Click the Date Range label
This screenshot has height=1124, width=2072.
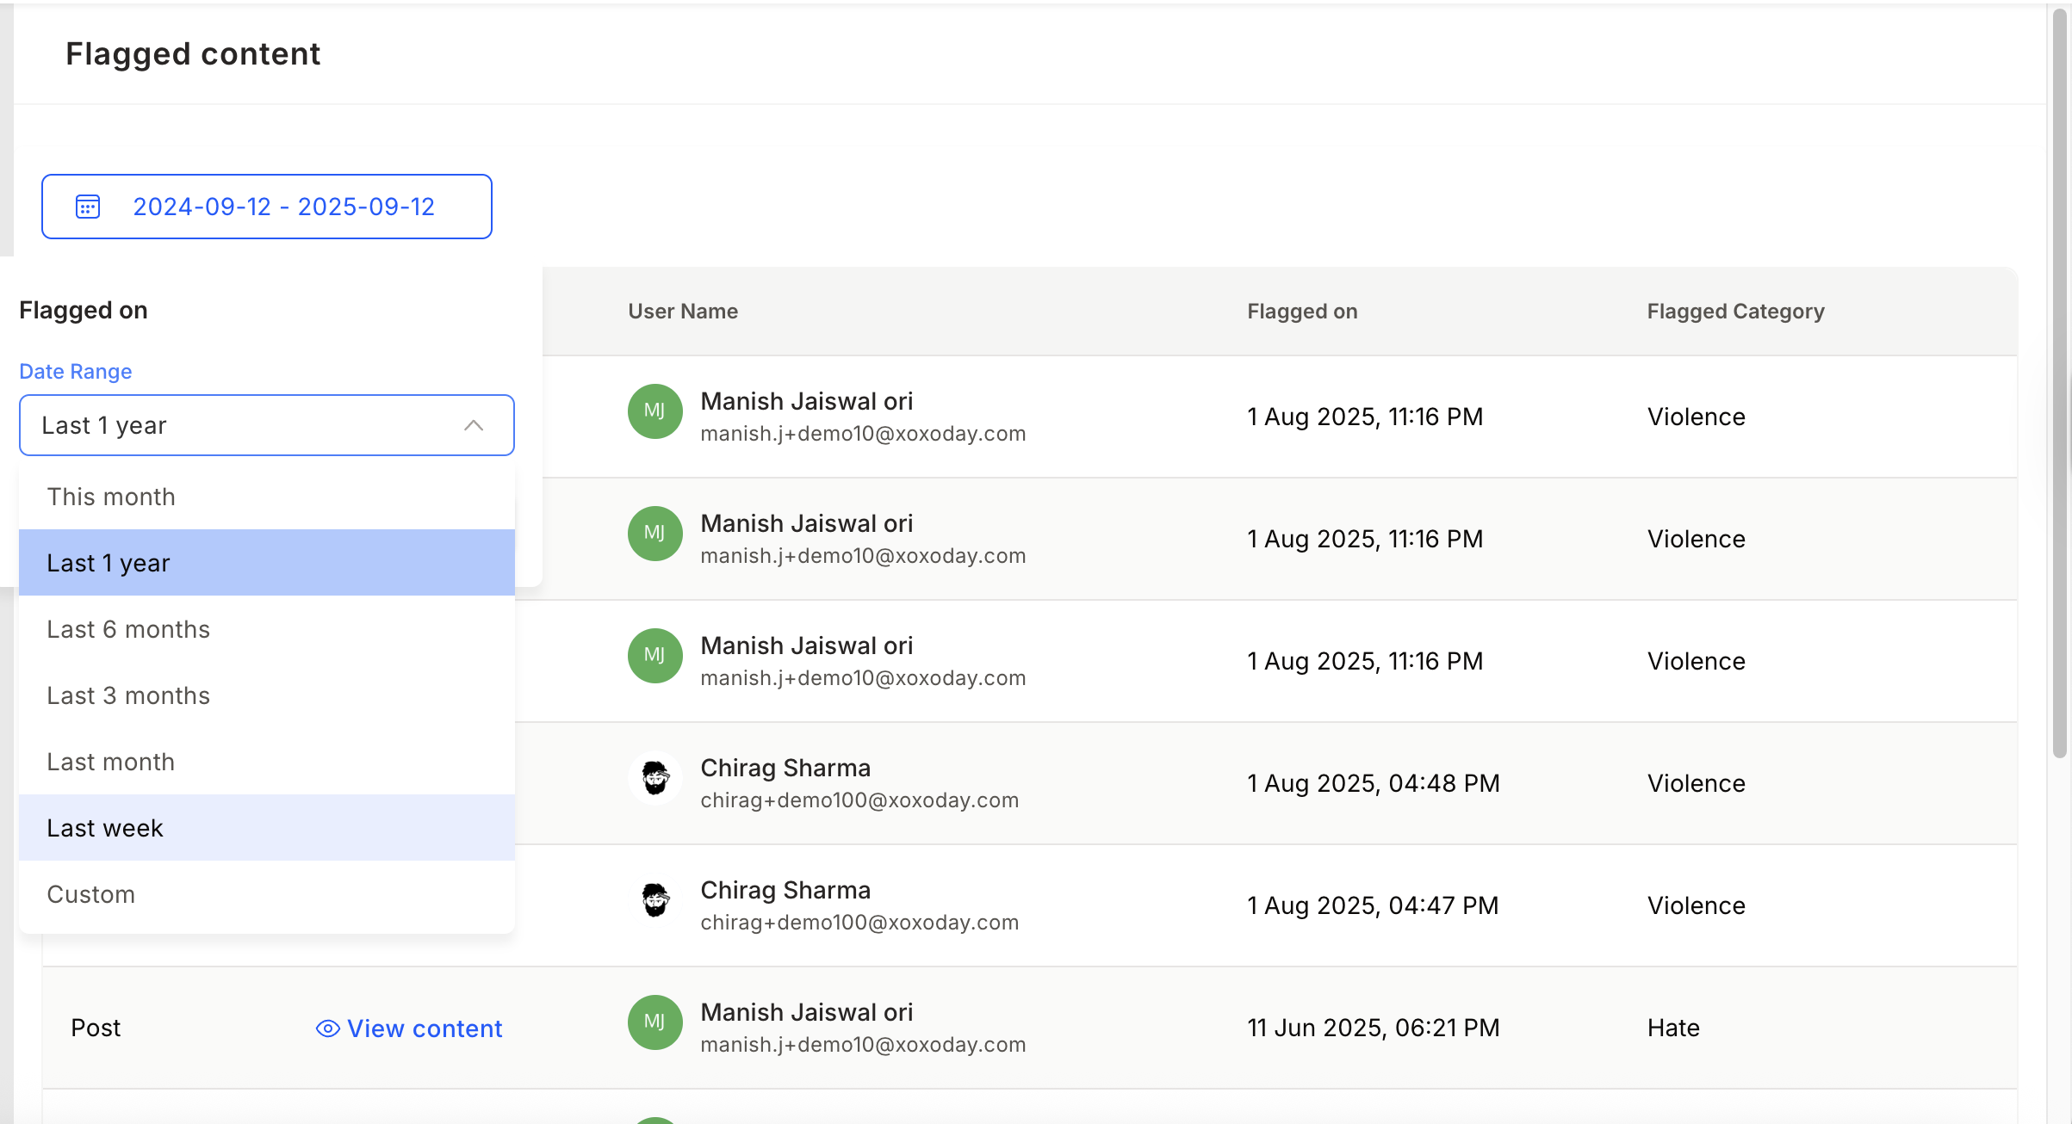click(76, 372)
